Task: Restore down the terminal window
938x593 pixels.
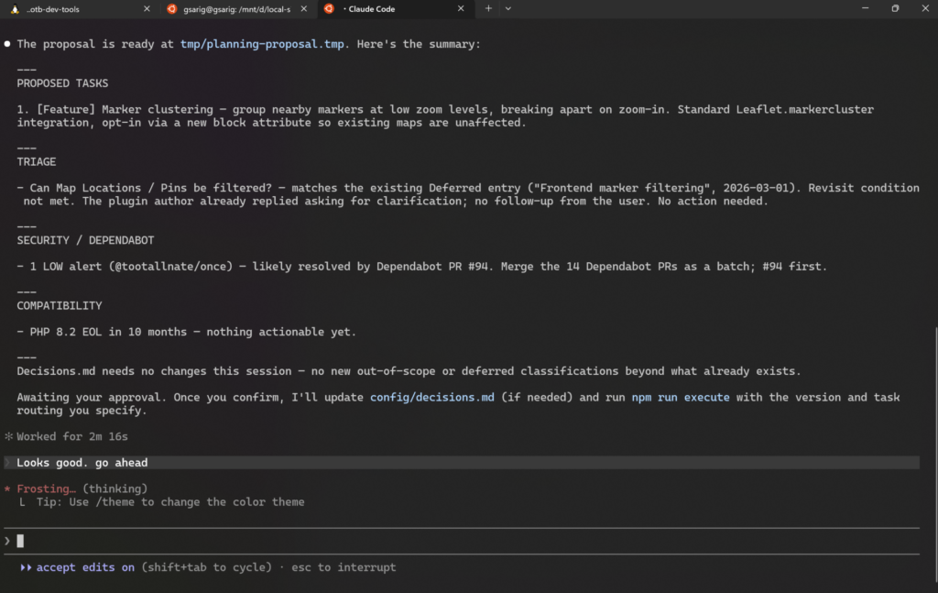Action: [895, 8]
